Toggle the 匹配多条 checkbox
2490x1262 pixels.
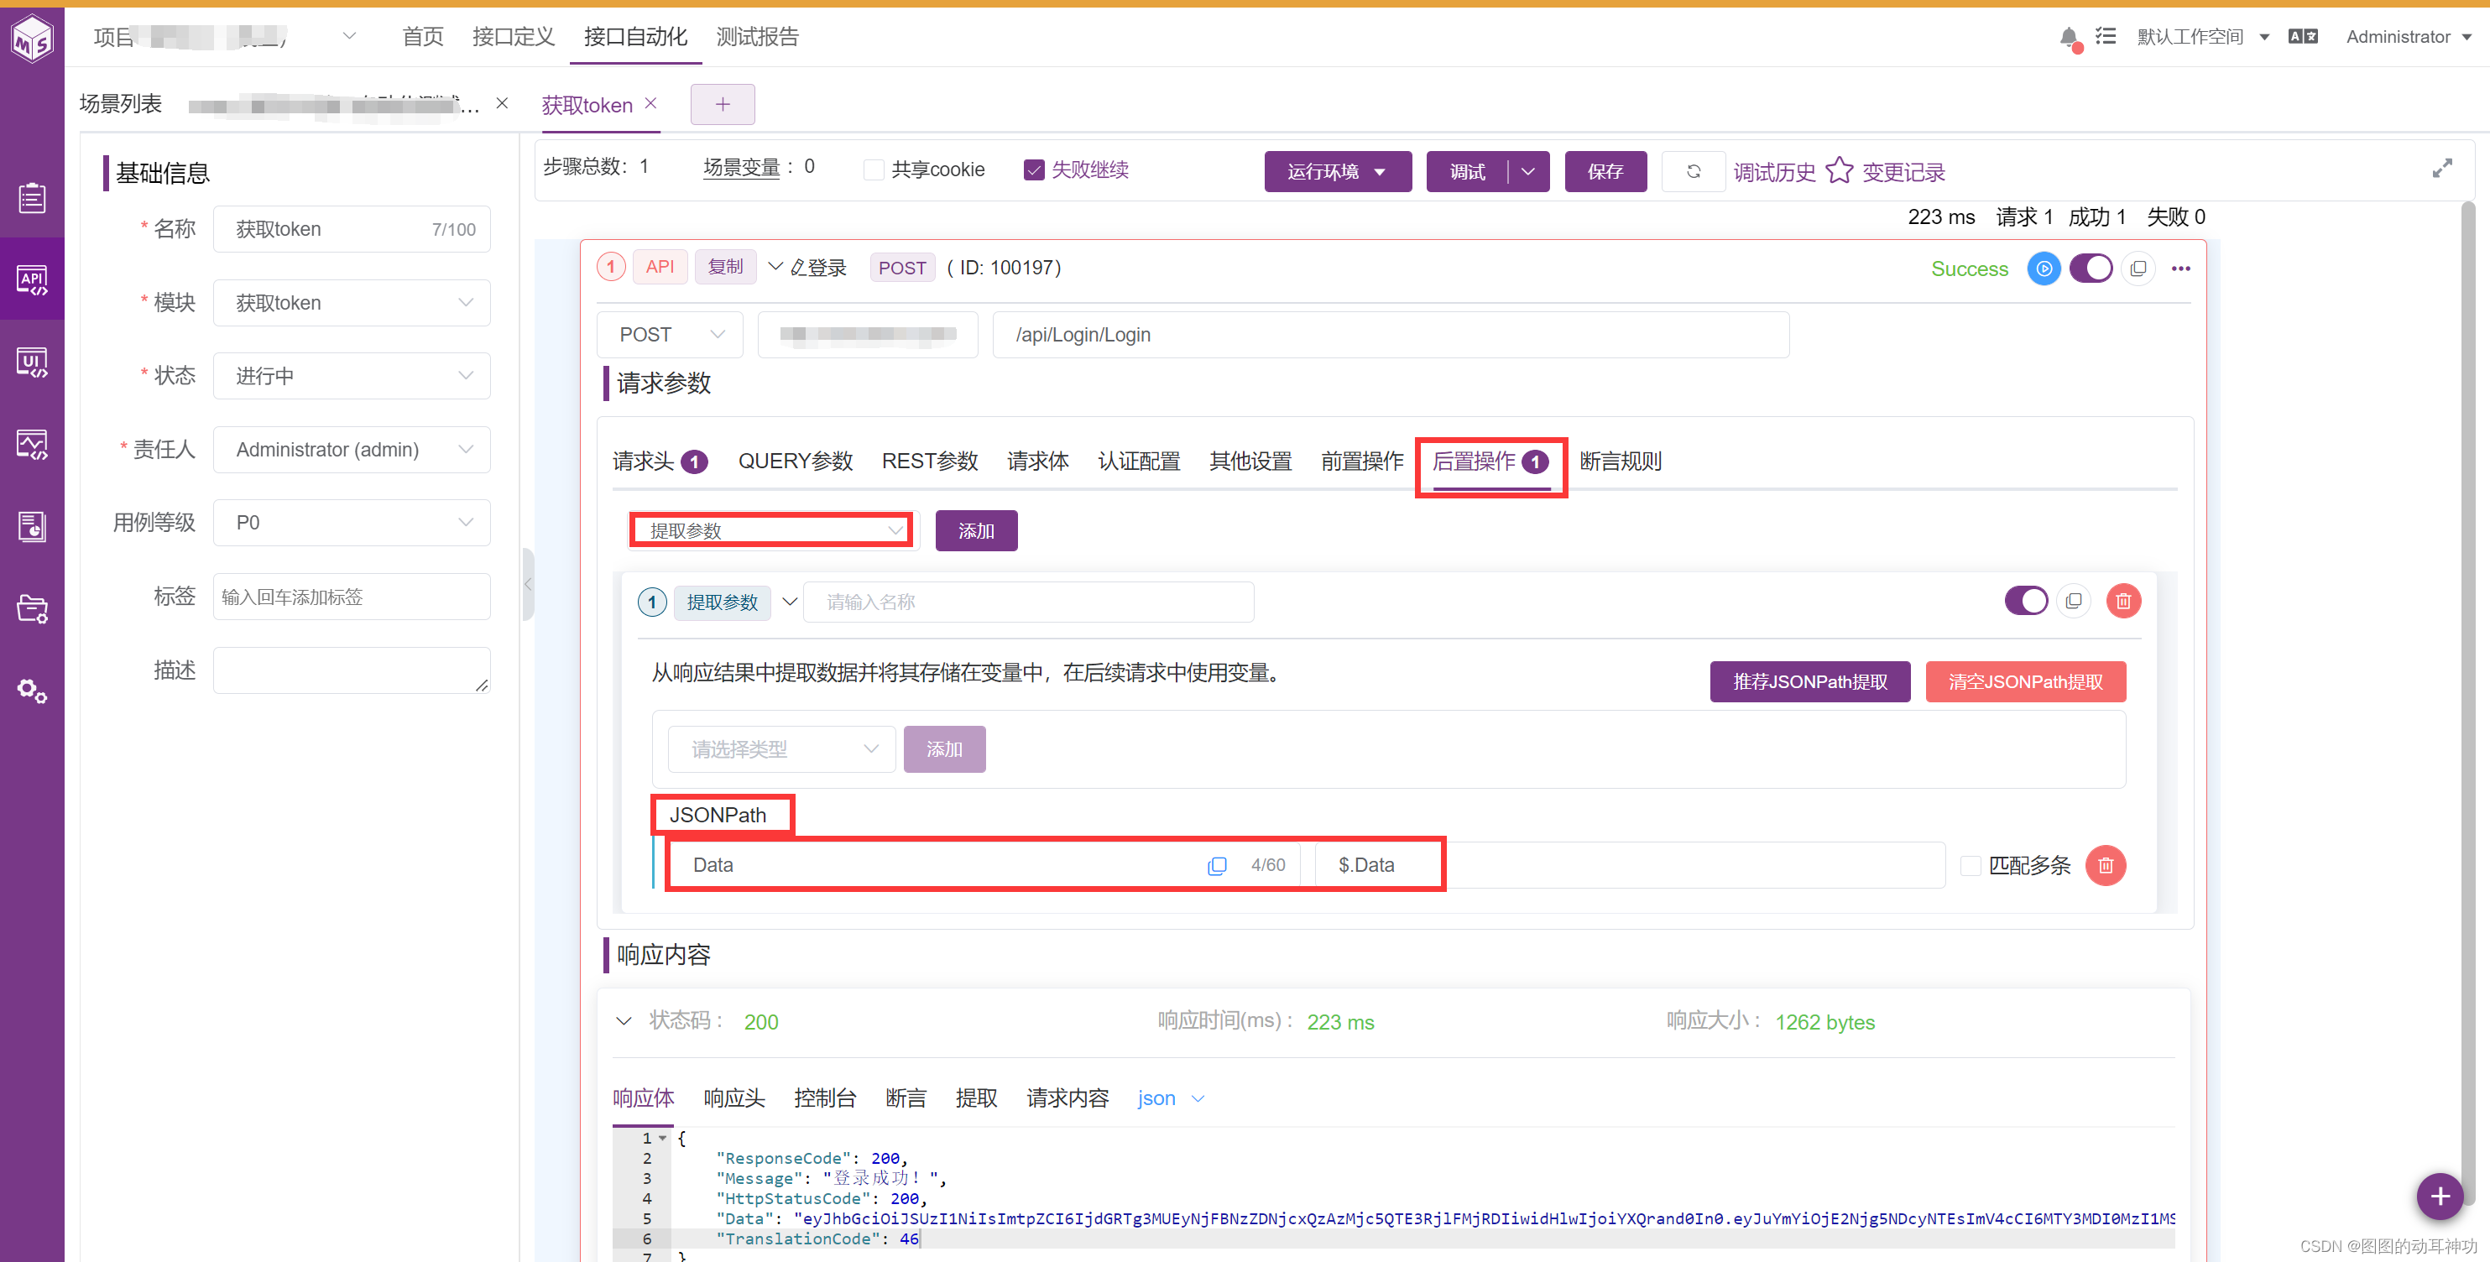(x=1970, y=865)
